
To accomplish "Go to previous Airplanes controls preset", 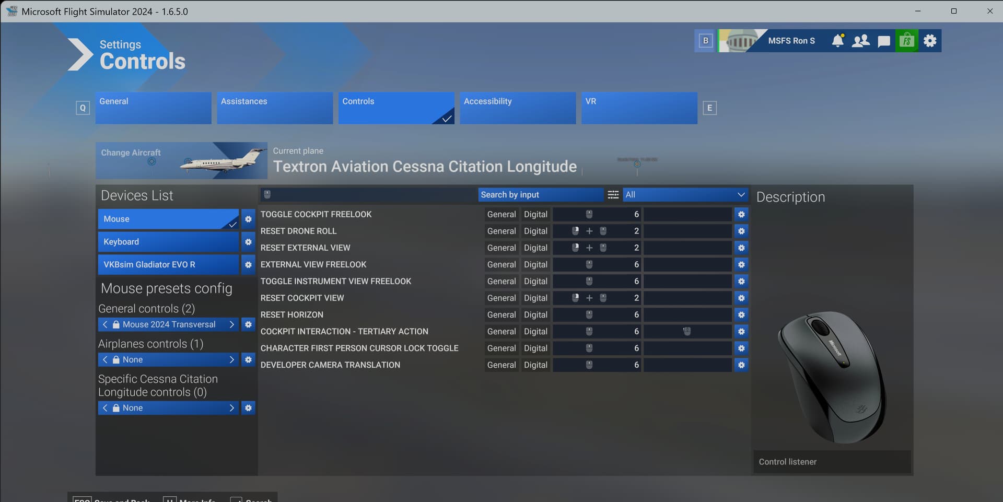I will [105, 359].
